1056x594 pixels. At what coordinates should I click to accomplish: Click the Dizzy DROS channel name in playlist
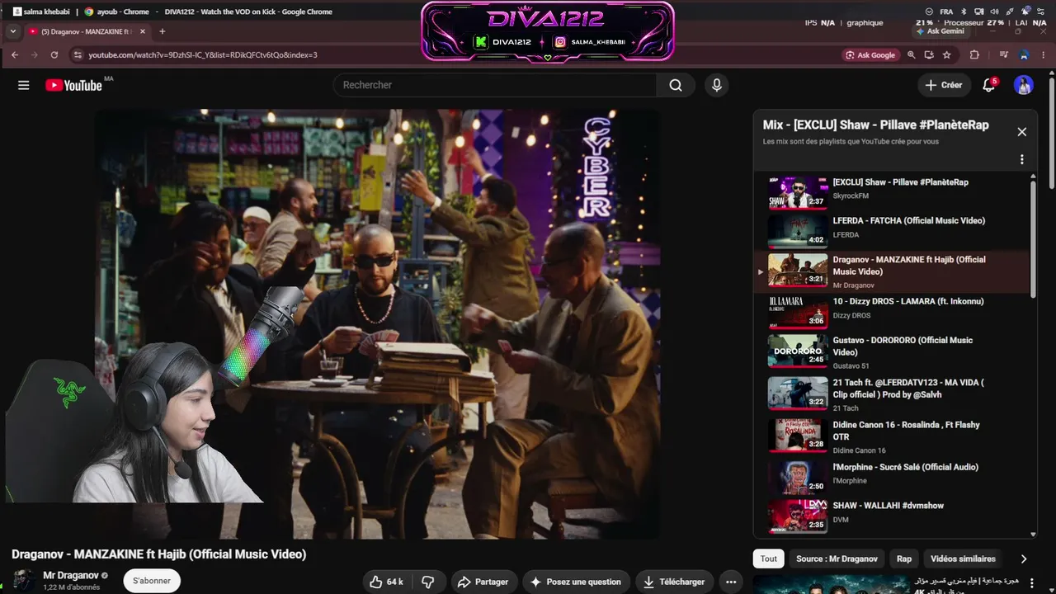[x=851, y=315]
